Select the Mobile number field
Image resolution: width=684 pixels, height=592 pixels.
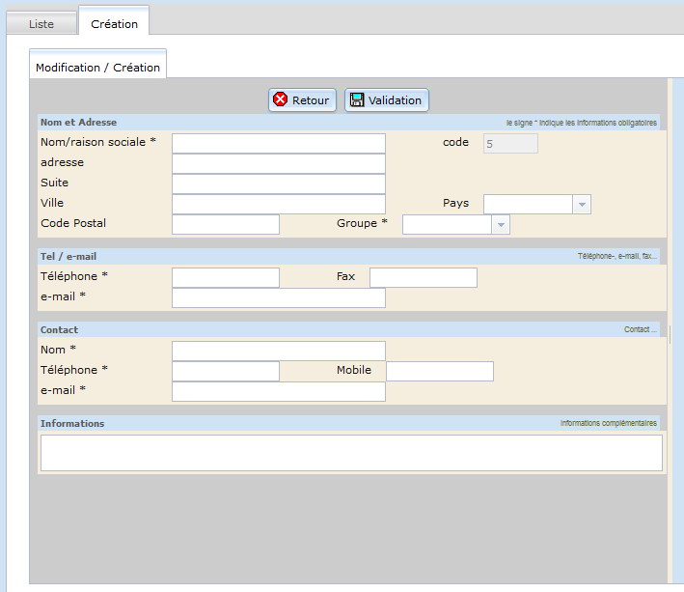(x=439, y=371)
